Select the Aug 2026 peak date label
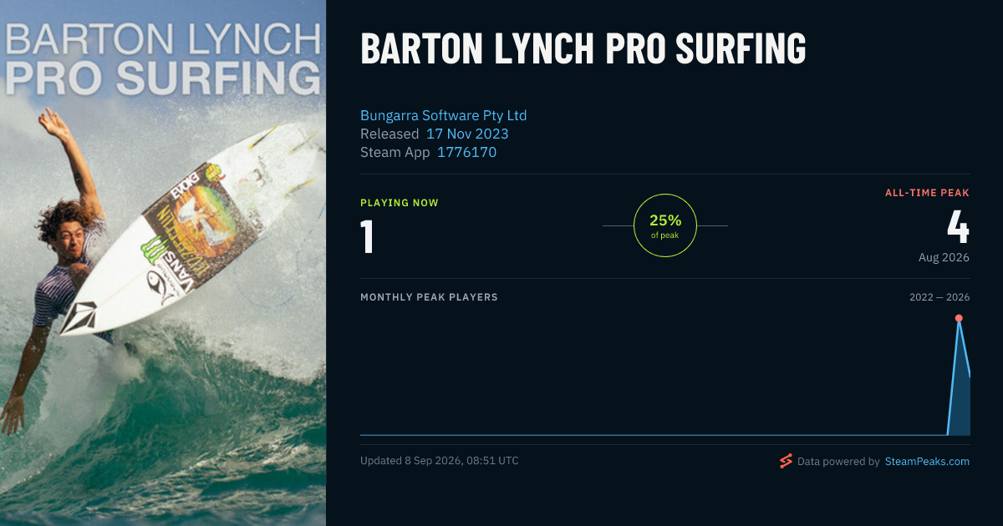Screen dimensions: 1003x526 pyautogui.click(x=944, y=257)
